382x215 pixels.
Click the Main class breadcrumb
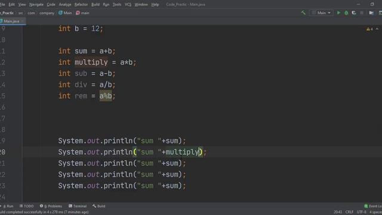point(65,13)
